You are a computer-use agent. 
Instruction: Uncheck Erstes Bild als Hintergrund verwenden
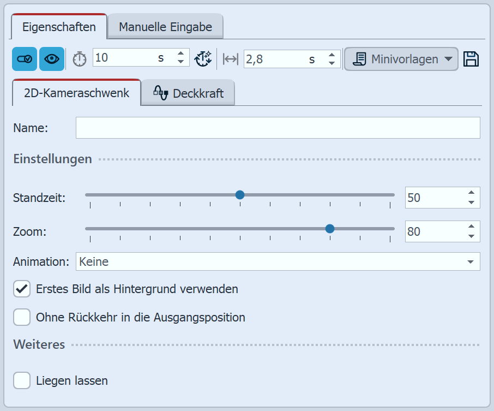22,289
